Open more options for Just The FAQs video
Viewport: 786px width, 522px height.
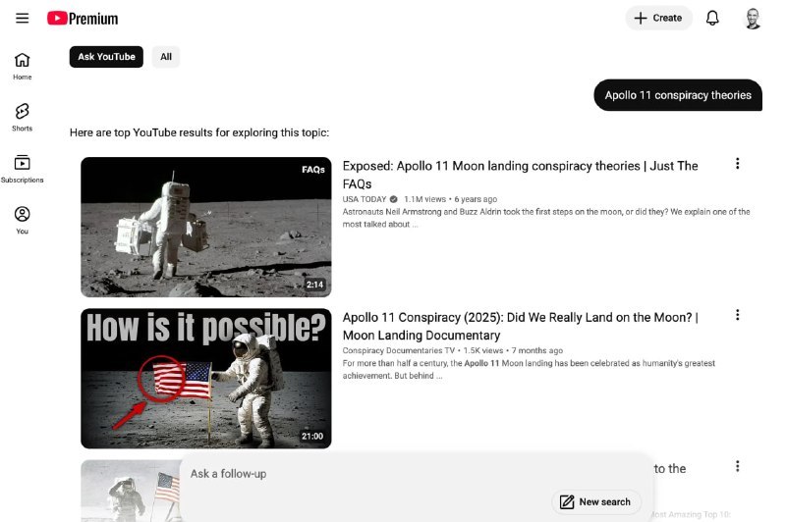(737, 163)
